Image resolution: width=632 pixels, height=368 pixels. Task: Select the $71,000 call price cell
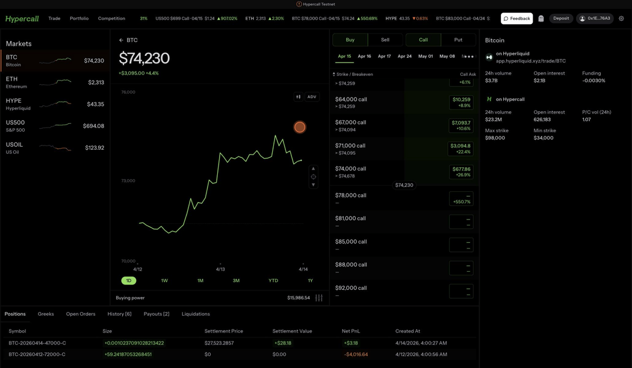pyautogui.click(x=460, y=148)
